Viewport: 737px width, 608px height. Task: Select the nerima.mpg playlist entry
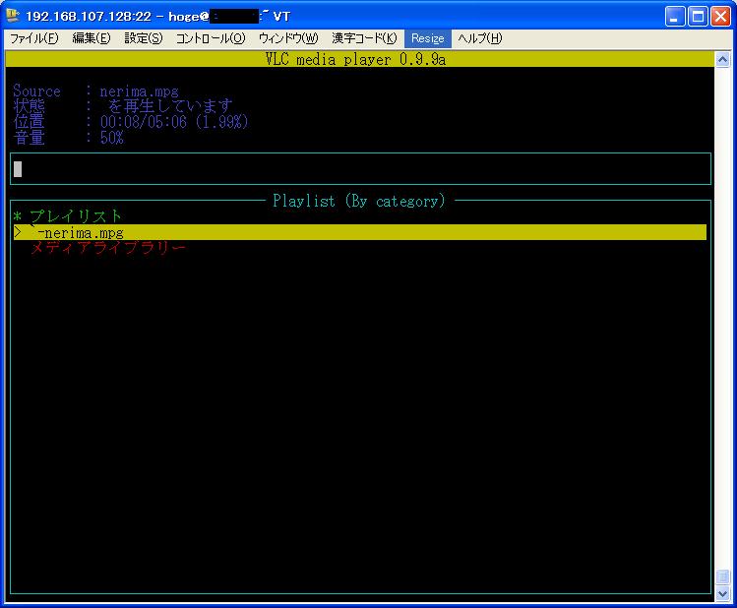[x=360, y=232]
